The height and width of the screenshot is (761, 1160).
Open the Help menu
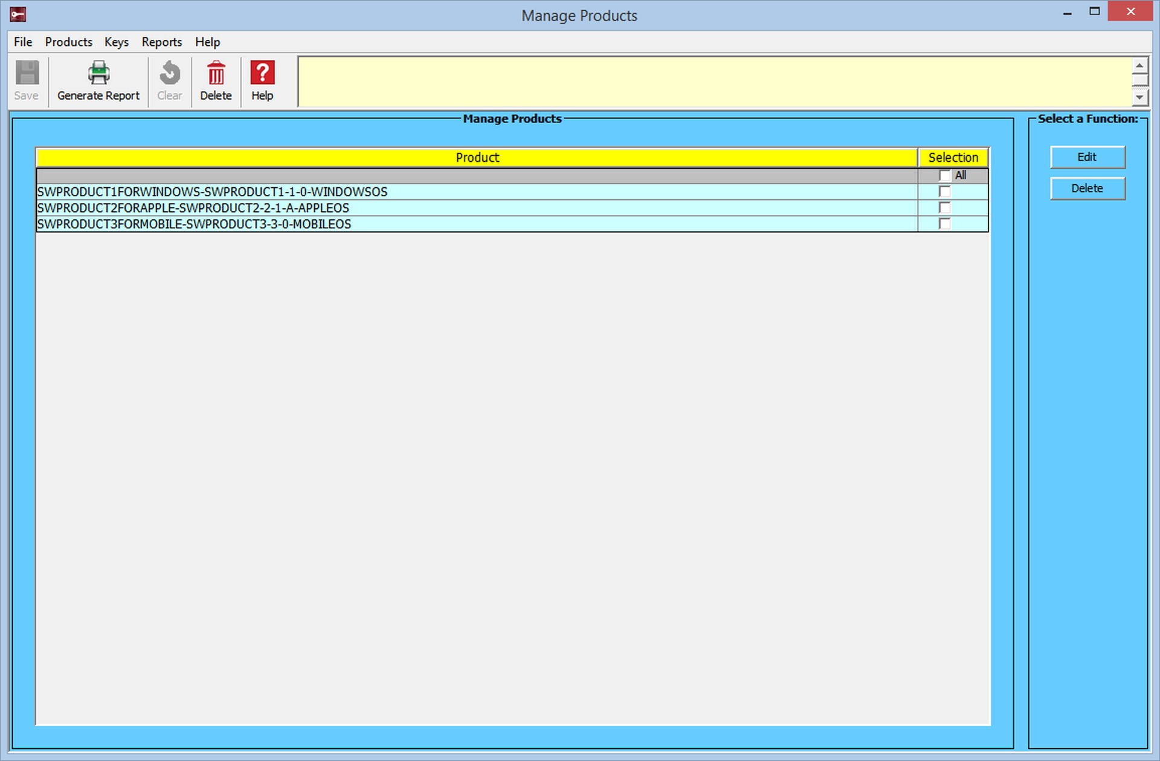(207, 42)
